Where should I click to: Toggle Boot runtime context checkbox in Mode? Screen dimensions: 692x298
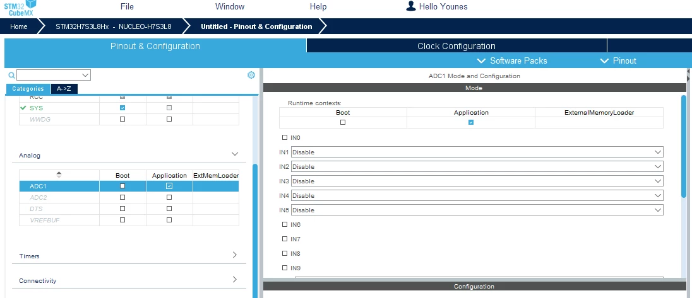pyautogui.click(x=343, y=122)
